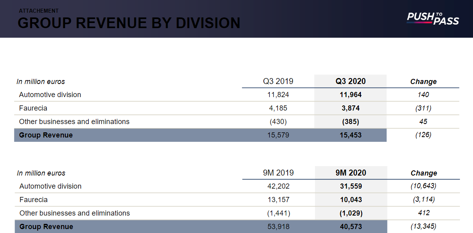The width and height of the screenshot is (473, 233).
Task: Select the Q3 2019 column header
Action: click(278, 81)
